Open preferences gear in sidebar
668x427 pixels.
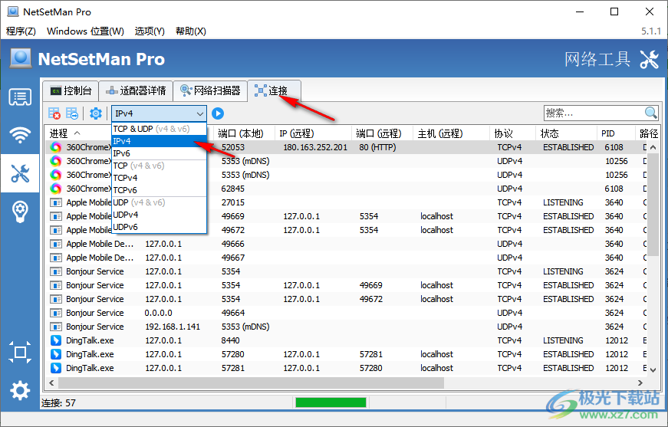pyautogui.click(x=20, y=390)
